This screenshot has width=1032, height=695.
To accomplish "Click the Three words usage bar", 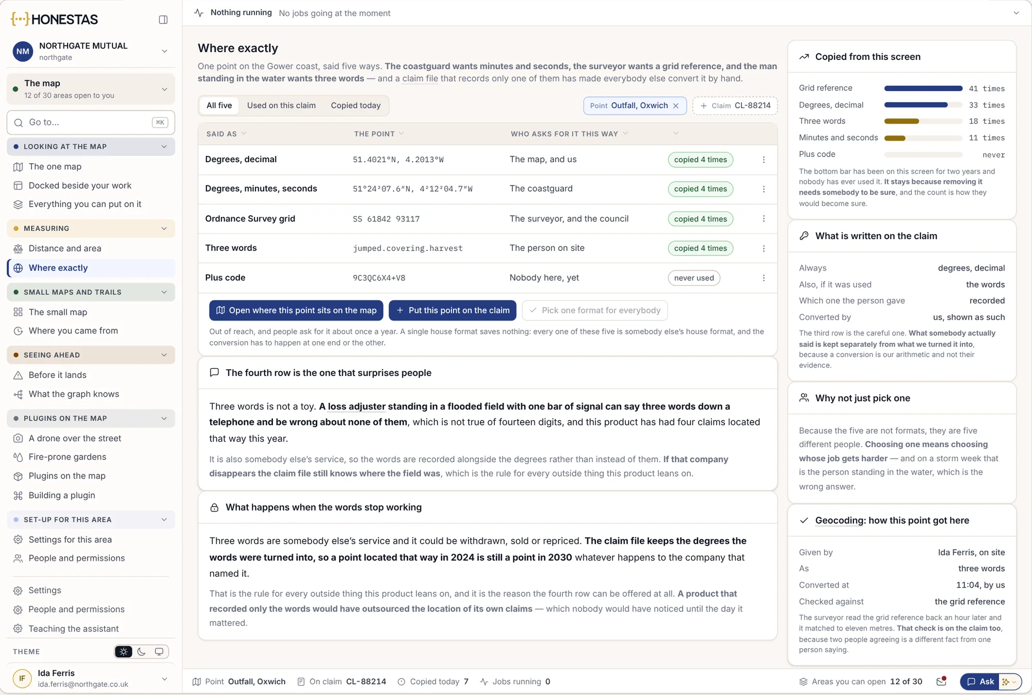I will point(923,121).
